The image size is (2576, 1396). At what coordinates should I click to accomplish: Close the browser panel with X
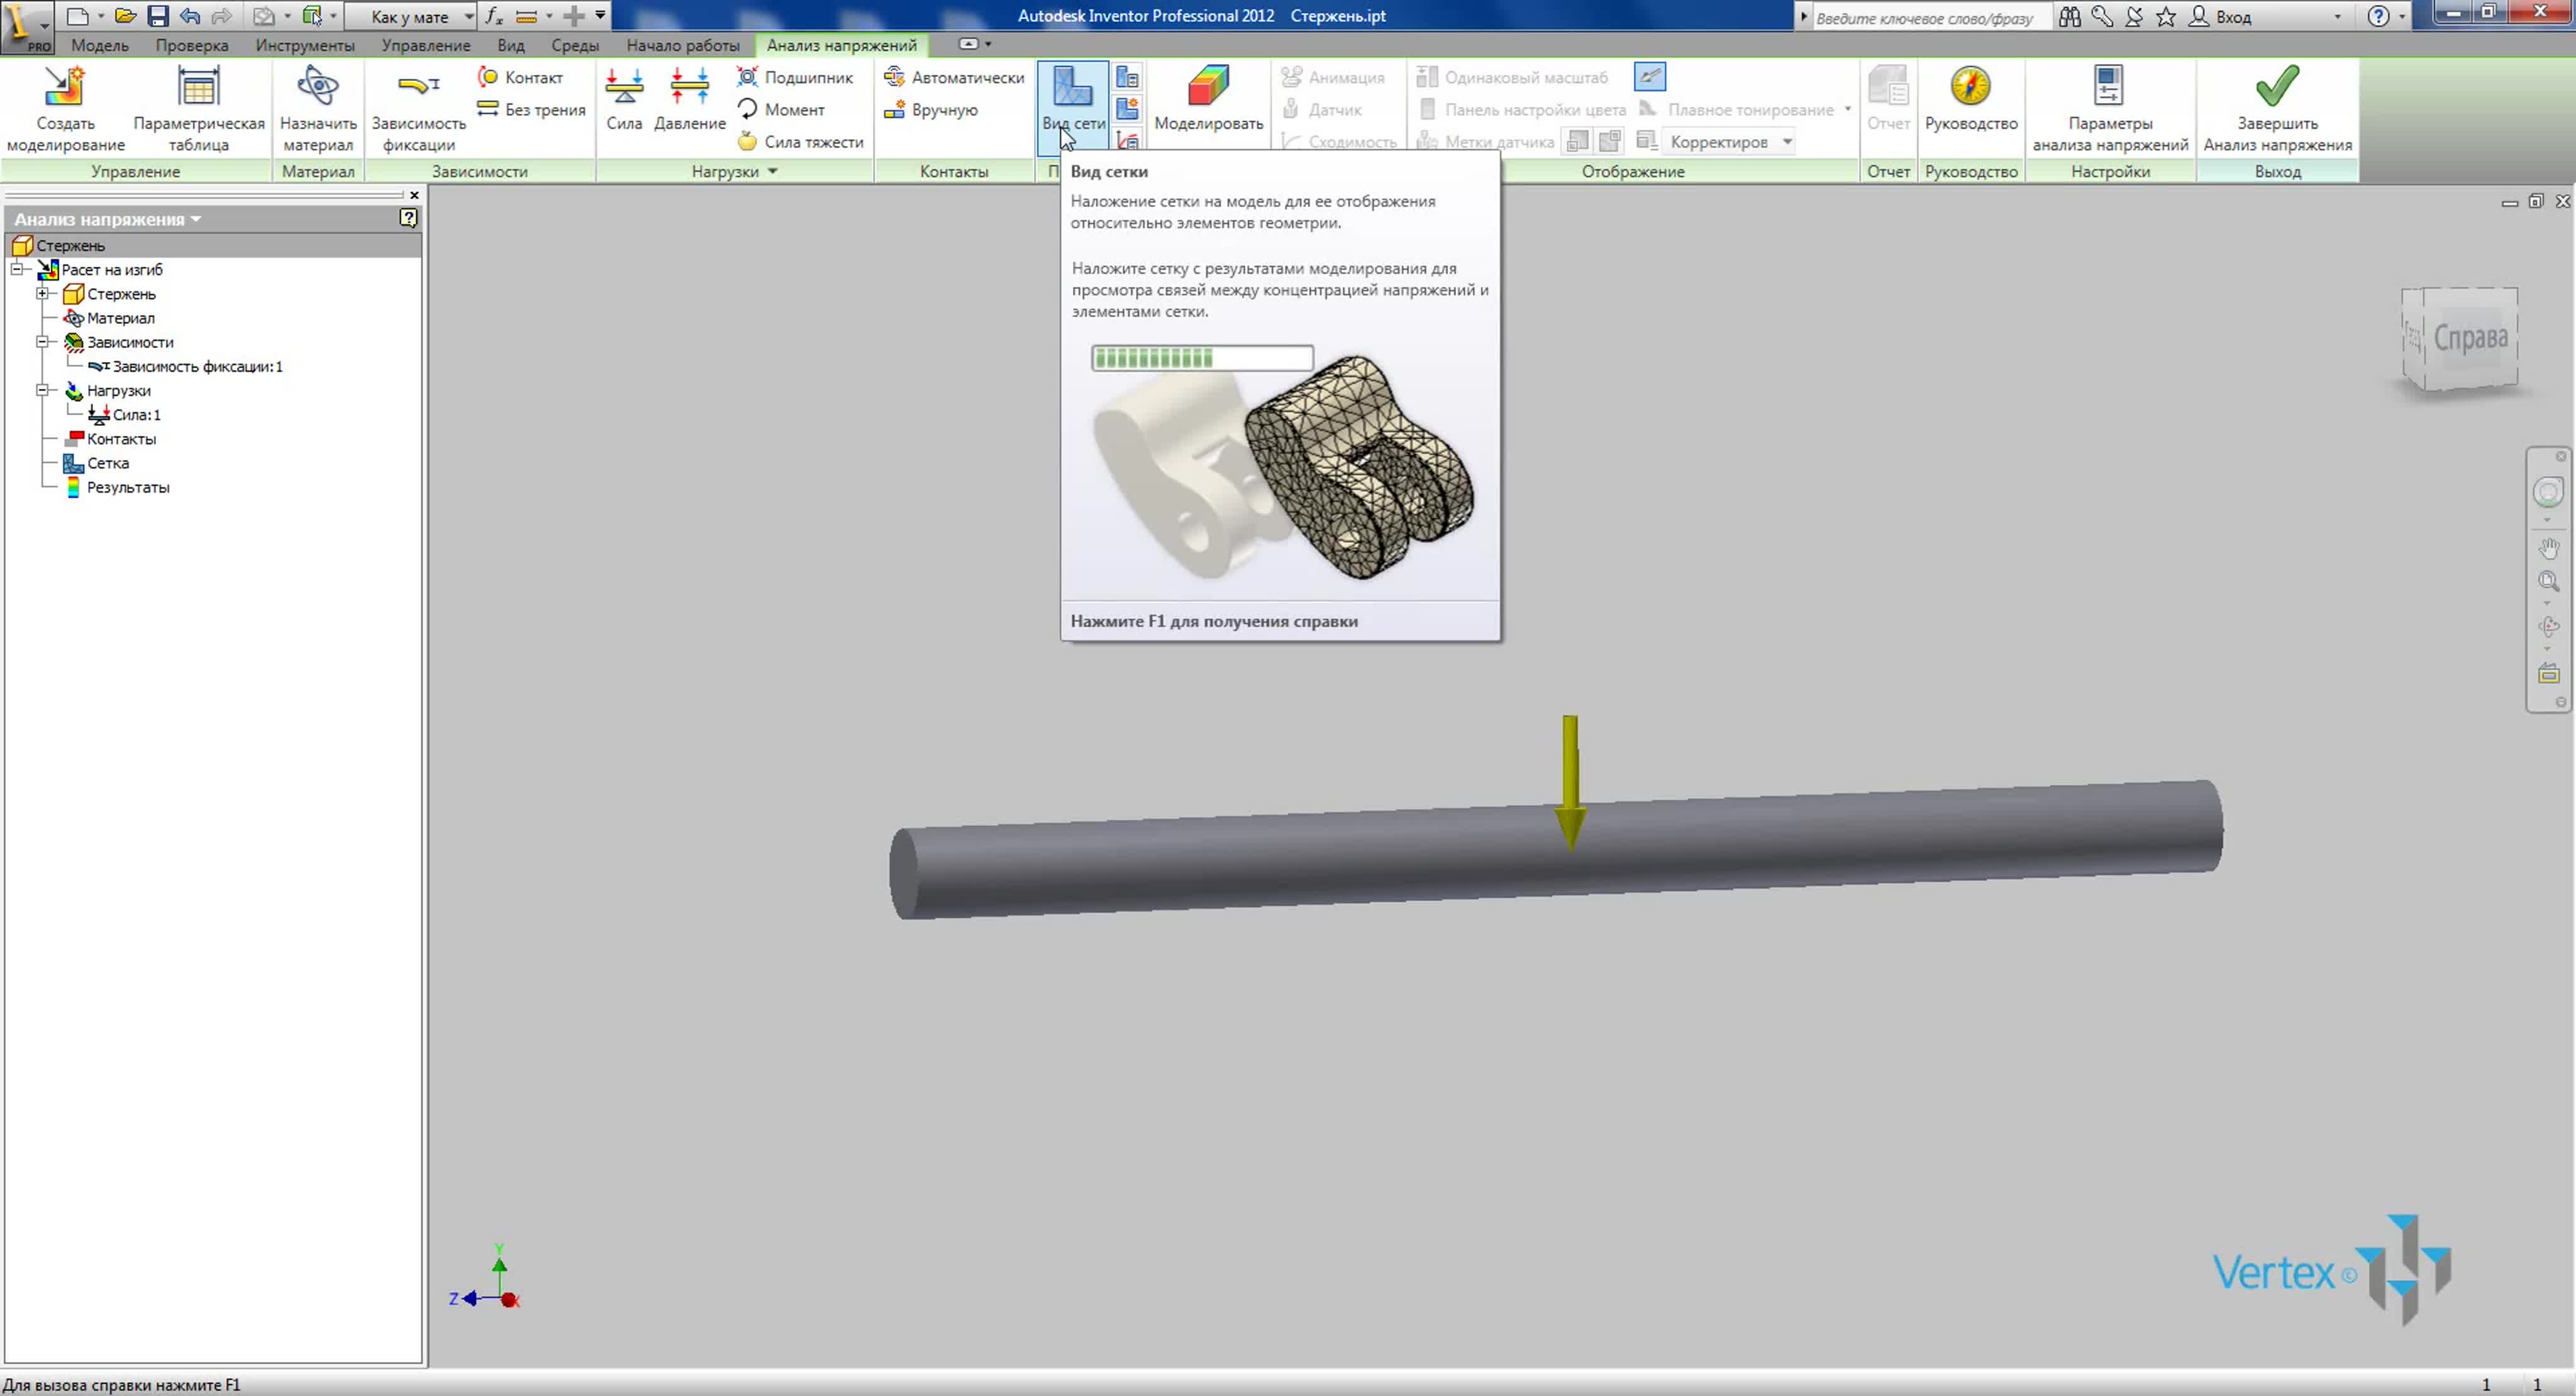tap(414, 195)
